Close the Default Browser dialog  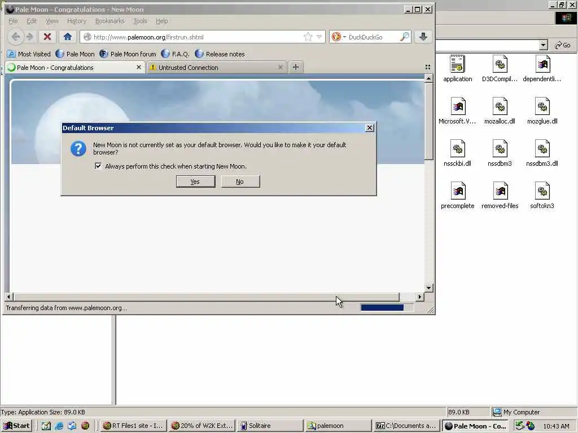369,128
